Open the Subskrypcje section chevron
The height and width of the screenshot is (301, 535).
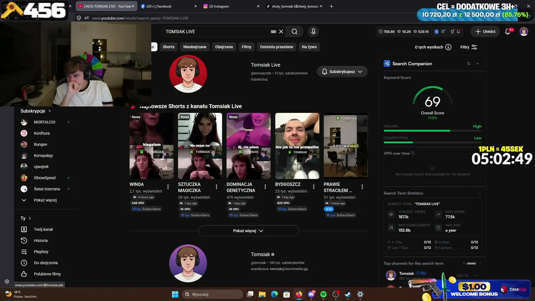(50, 111)
